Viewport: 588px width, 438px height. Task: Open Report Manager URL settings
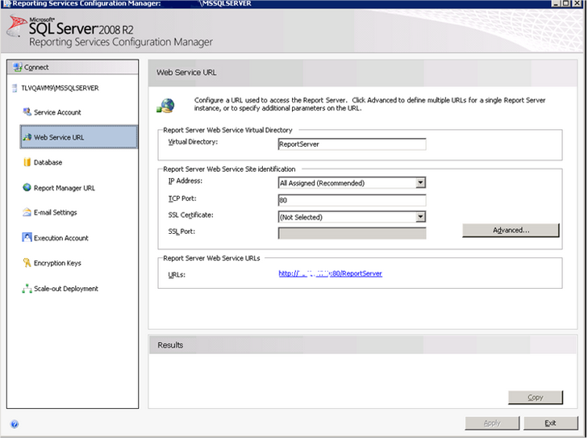(65, 188)
